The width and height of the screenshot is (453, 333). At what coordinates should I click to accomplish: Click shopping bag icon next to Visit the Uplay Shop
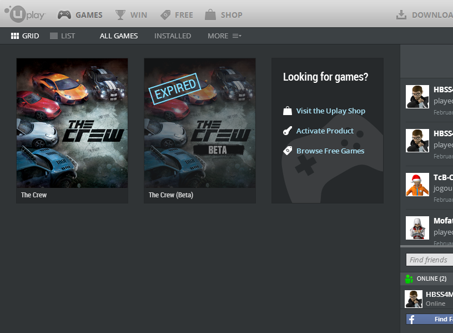288,111
